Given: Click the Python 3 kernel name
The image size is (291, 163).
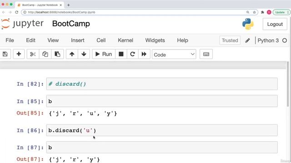Looking at the screenshot, I should 268,40.
